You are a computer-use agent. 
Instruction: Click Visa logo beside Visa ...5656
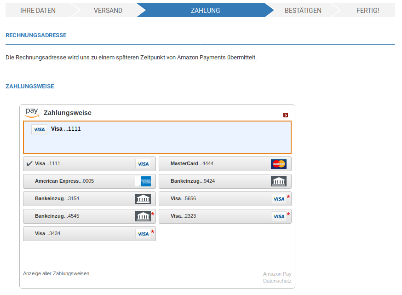point(278,199)
